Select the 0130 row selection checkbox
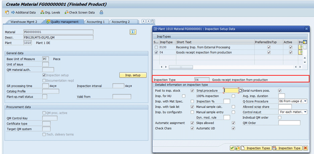 (x=156, y=47)
